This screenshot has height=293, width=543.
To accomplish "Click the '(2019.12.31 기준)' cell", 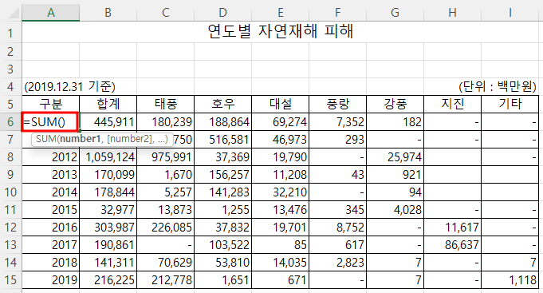I will point(69,87).
